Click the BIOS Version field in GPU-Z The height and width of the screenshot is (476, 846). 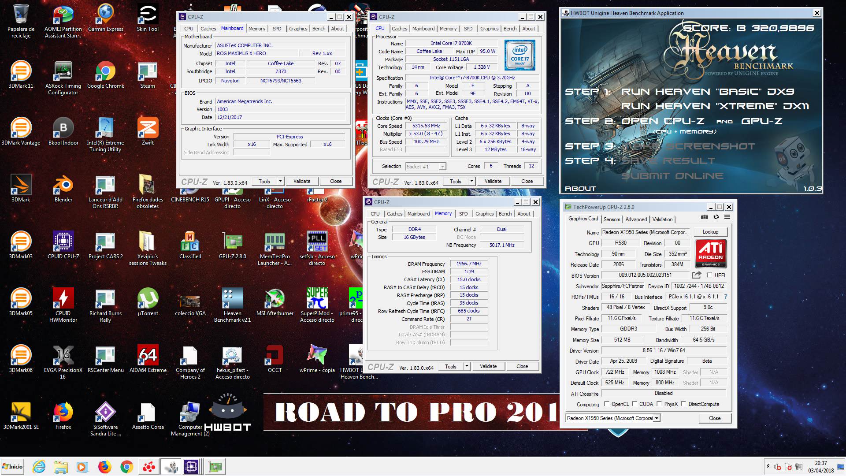pyautogui.click(x=646, y=275)
